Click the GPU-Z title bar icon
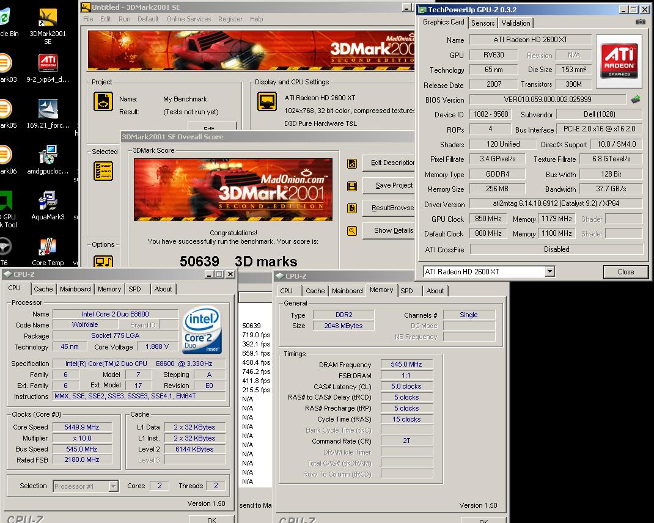Viewport: 654px width, 523px height. tap(422, 10)
